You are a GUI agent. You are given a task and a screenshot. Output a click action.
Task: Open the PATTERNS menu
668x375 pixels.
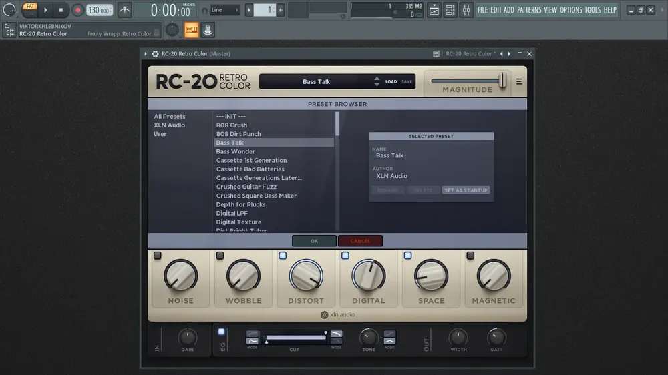pyautogui.click(x=529, y=10)
